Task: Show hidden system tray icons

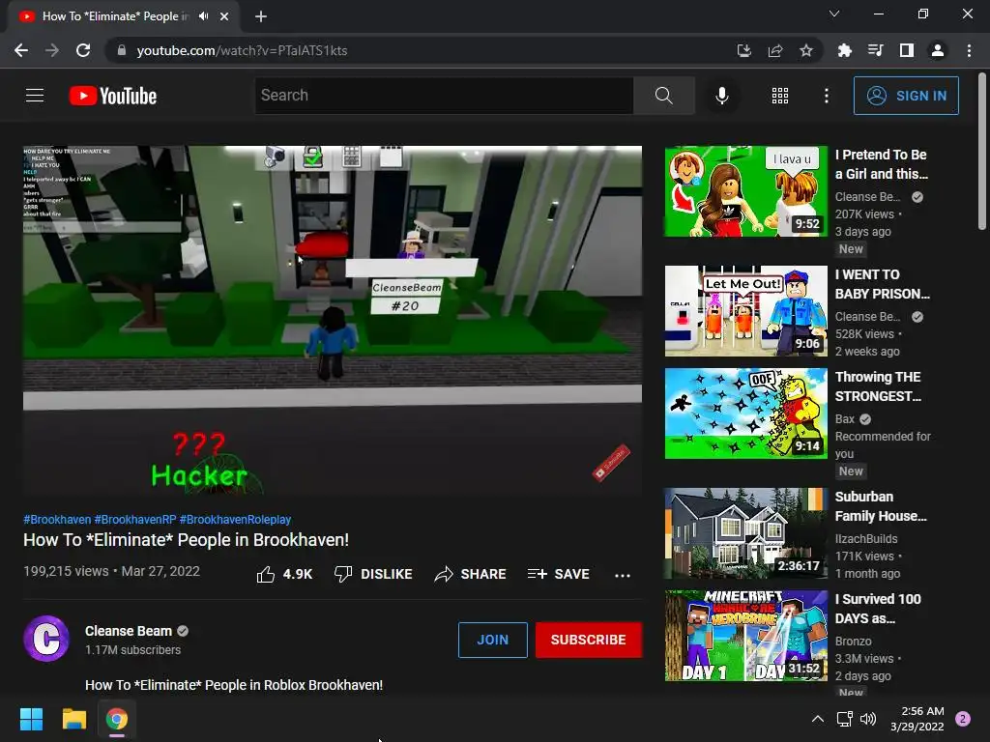Action: click(818, 719)
